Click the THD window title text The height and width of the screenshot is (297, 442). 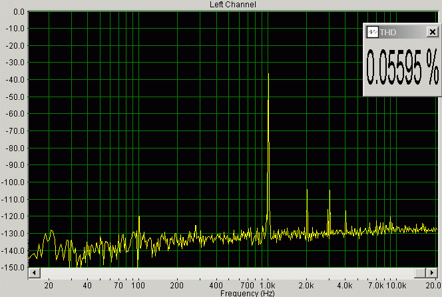coord(388,33)
